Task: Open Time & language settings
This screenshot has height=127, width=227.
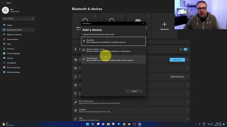Action: [18, 53]
